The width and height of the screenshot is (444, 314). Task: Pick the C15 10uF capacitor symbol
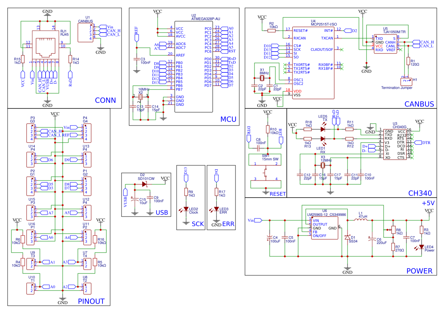[134, 198]
